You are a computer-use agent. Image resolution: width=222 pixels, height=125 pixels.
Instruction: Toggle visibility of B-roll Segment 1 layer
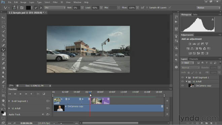click(x=182, y=77)
